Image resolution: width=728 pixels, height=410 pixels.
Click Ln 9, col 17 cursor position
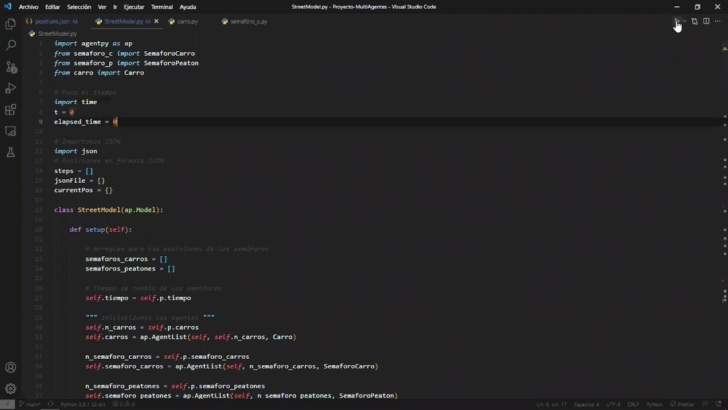(x=551, y=404)
